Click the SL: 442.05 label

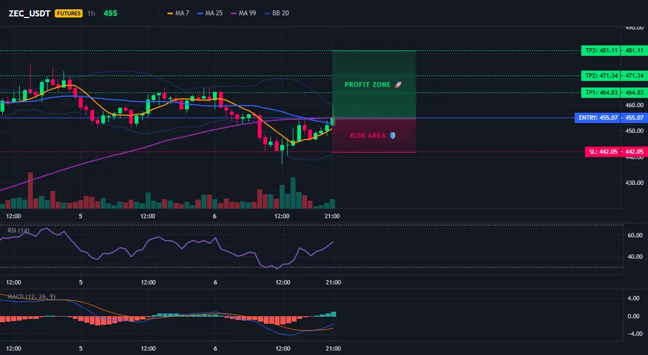pyautogui.click(x=603, y=152)
